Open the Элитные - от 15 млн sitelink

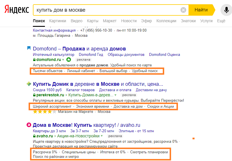click(x=136, y=131)
